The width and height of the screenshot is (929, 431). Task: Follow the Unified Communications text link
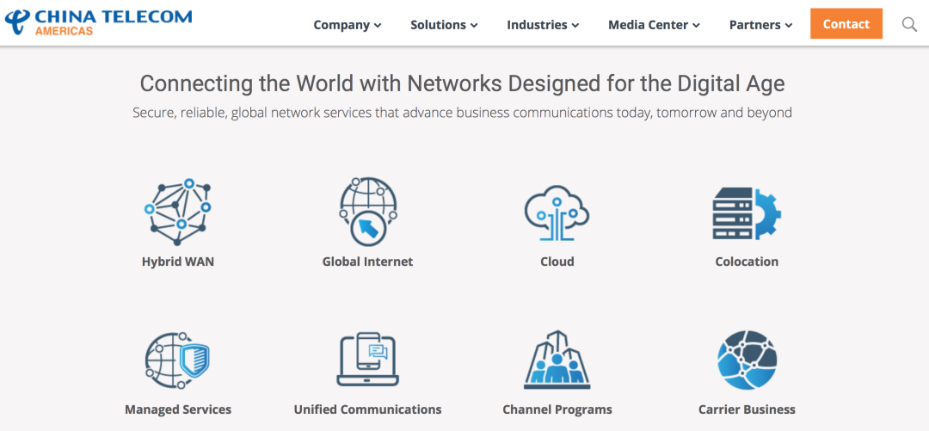tap(367, 409)
